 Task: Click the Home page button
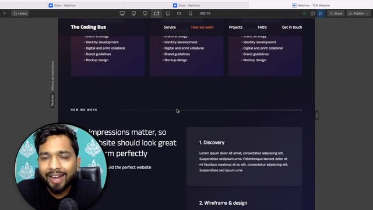click(x=20, y=13)
